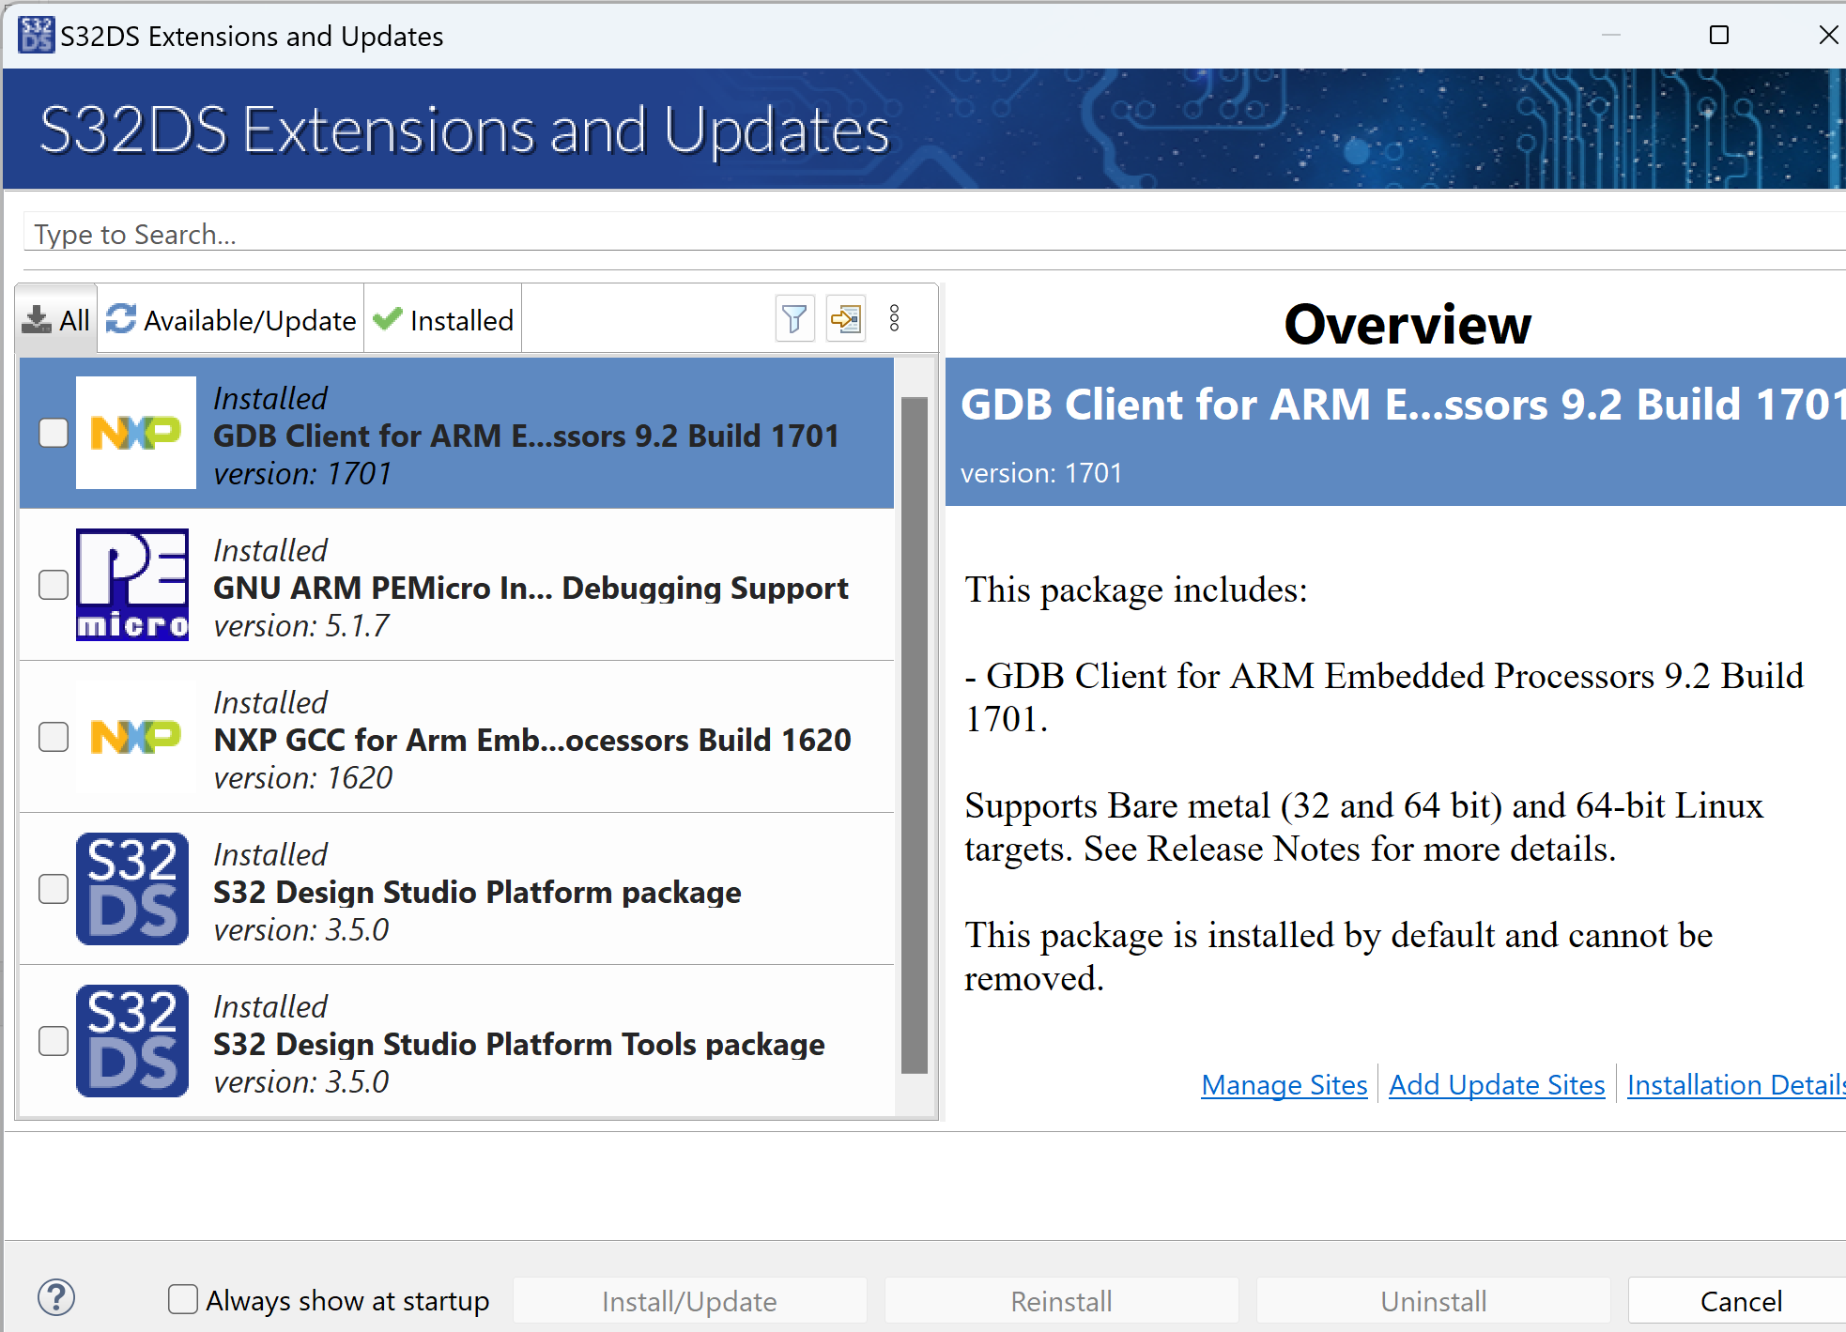Switch to the Installed tab
This screenshot has height=1332, width=1846.
click(443, 320)
